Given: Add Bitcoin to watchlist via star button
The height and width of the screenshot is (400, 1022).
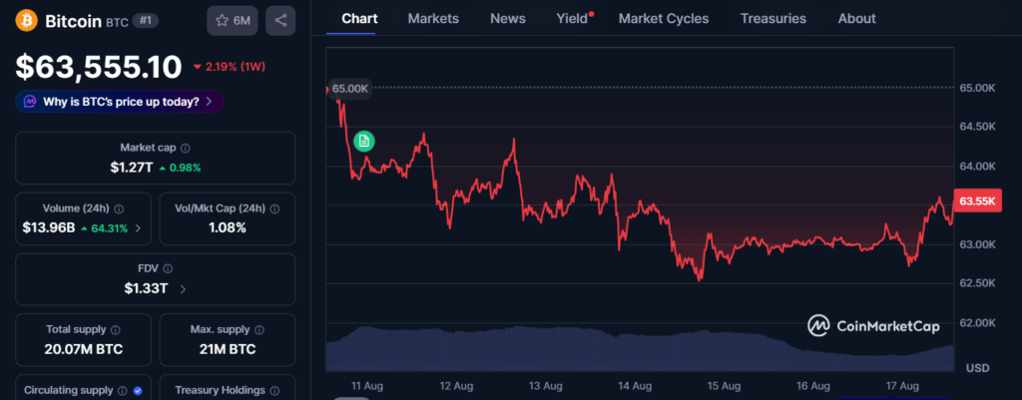Looking at the screenshot, I should (x=233, y=20).
